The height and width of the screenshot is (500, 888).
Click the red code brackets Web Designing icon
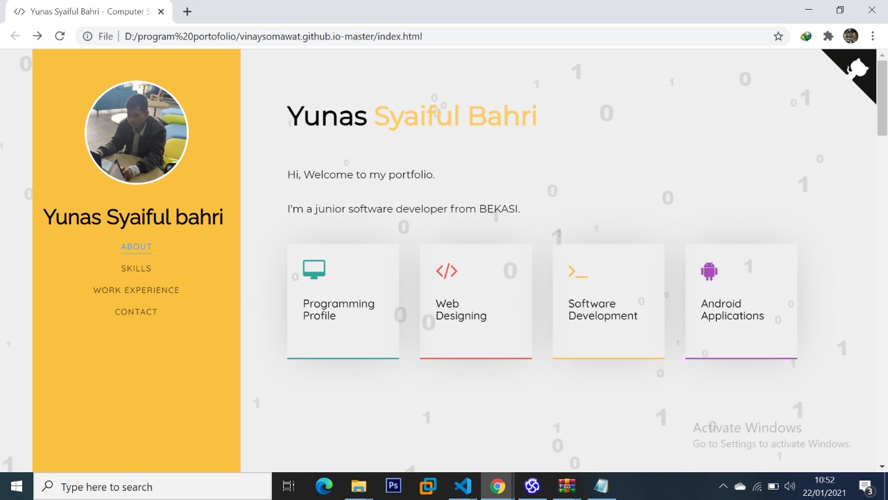(x=447, y=271)
